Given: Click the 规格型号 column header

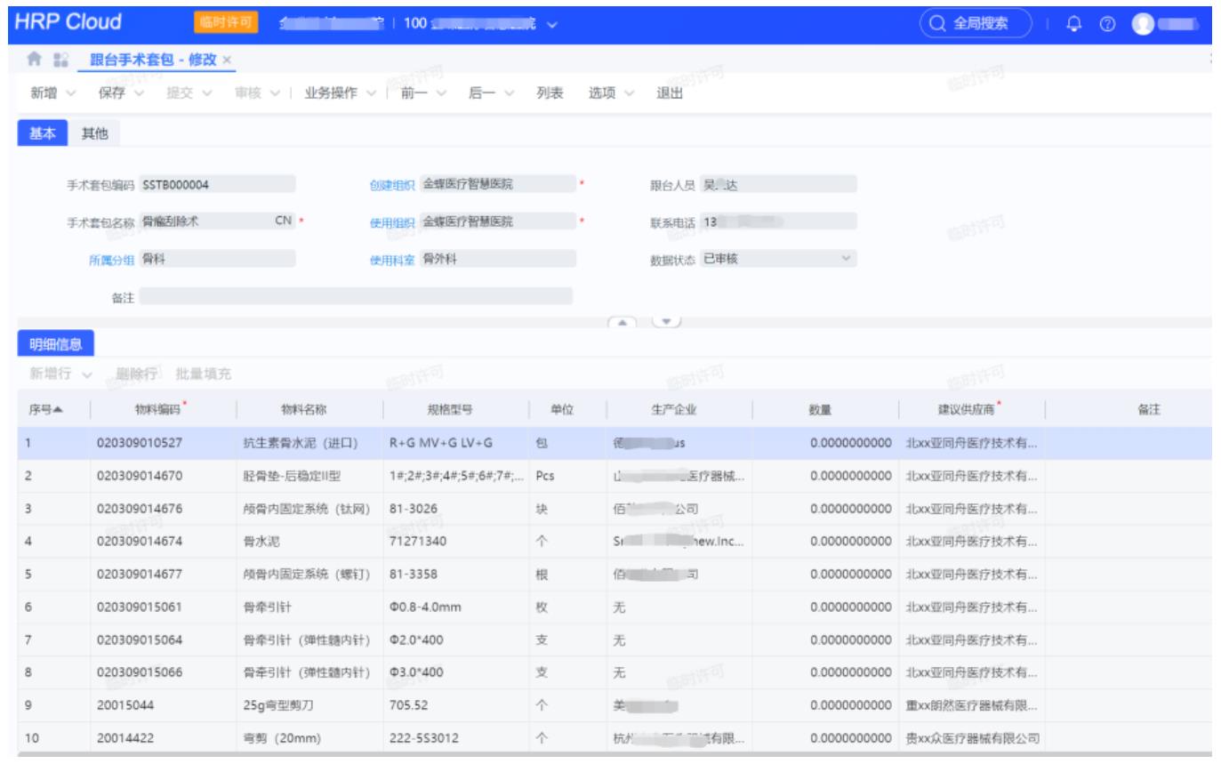Looking at the screenshot, I should 456,410.
